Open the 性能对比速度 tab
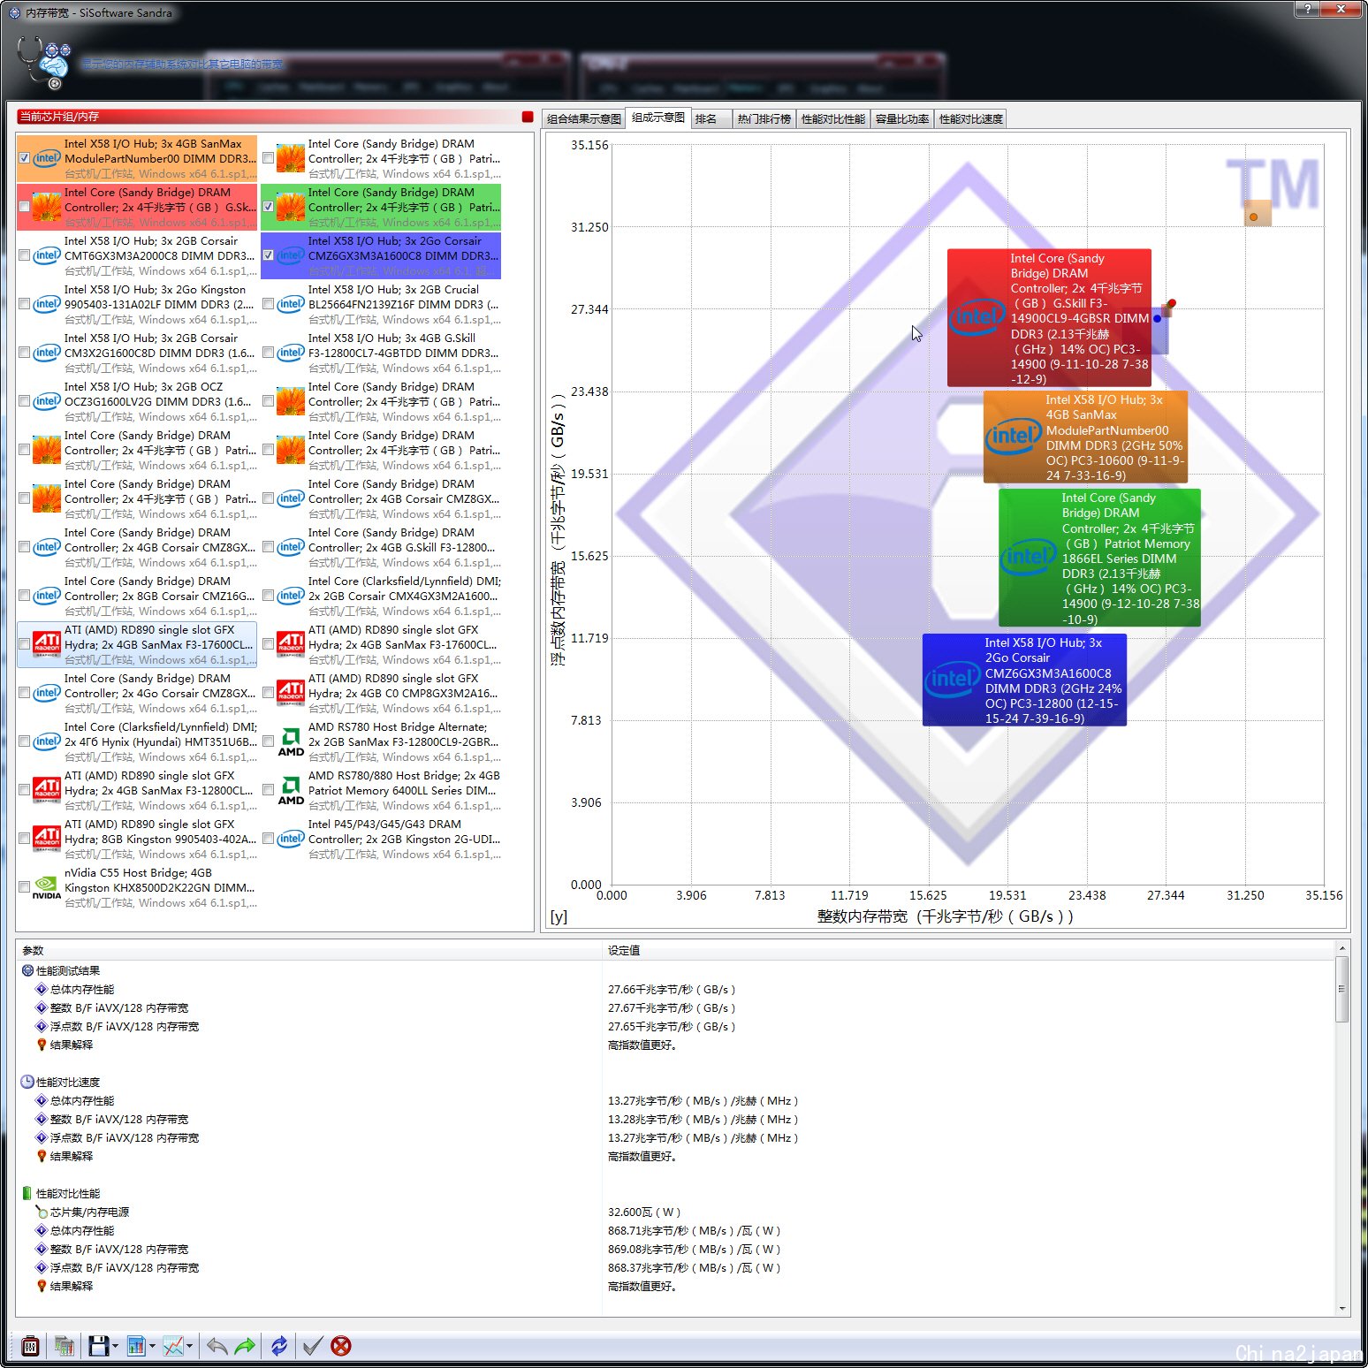This screenshot has width=1368, height=1368. (971, 119)
